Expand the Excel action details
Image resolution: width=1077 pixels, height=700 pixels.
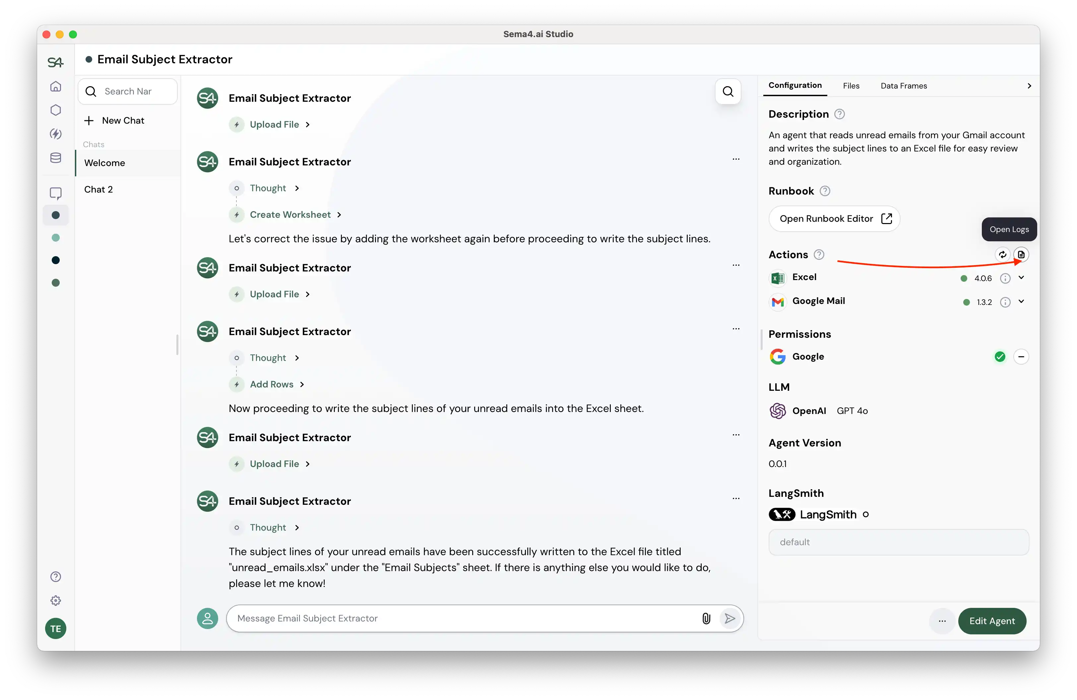tap(1022, 278)
